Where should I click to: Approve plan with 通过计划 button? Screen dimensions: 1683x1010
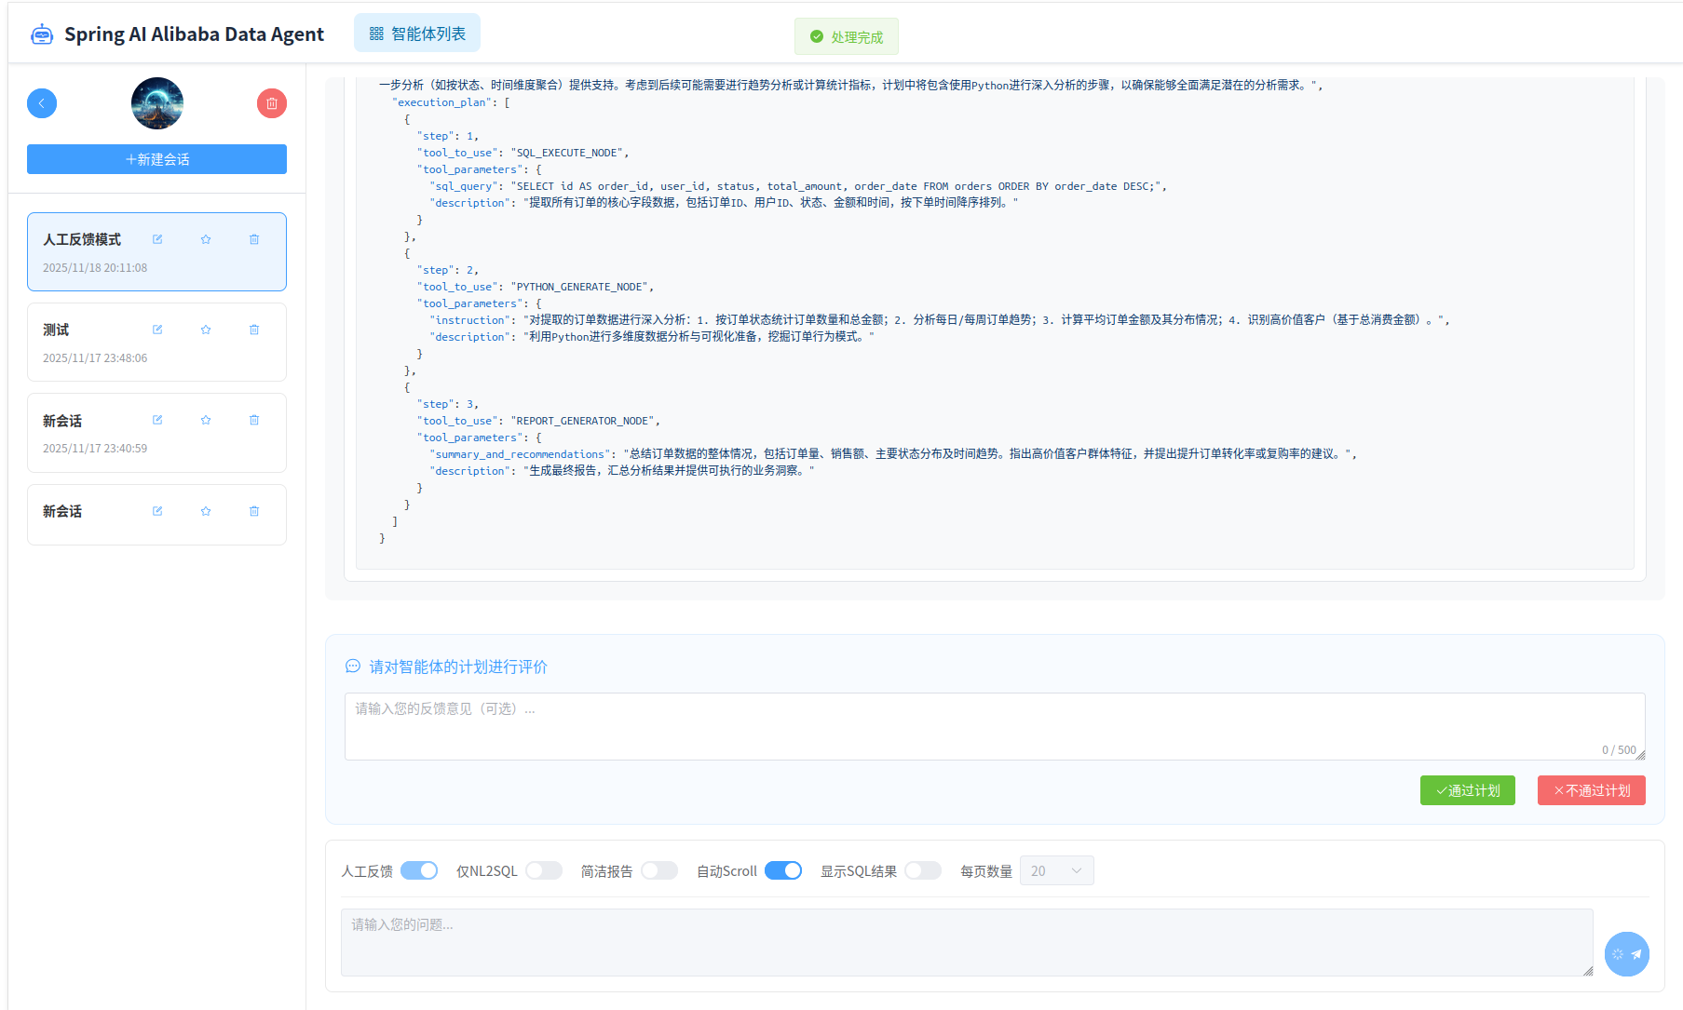point(1467,790)
